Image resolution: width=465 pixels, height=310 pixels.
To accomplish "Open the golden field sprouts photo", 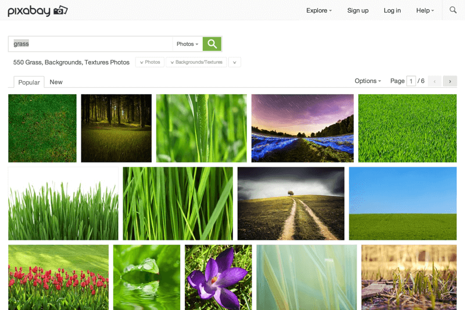I will [x=409, y=277].
